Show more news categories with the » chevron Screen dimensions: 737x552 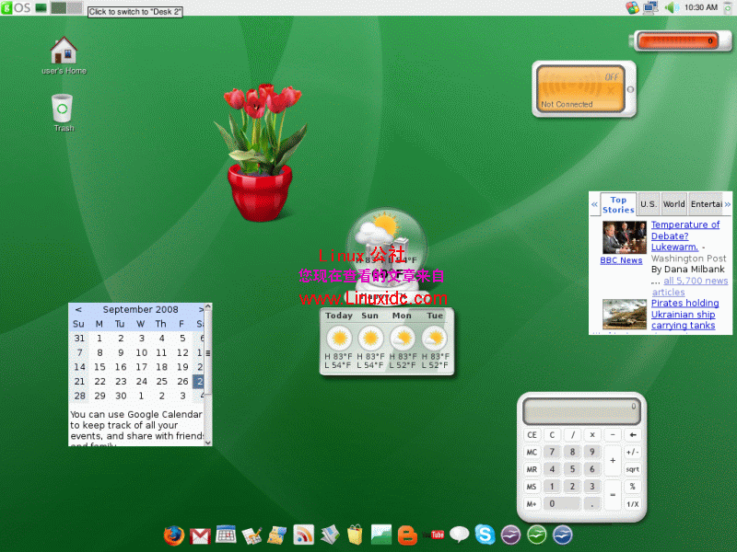[x=728, y=203]
